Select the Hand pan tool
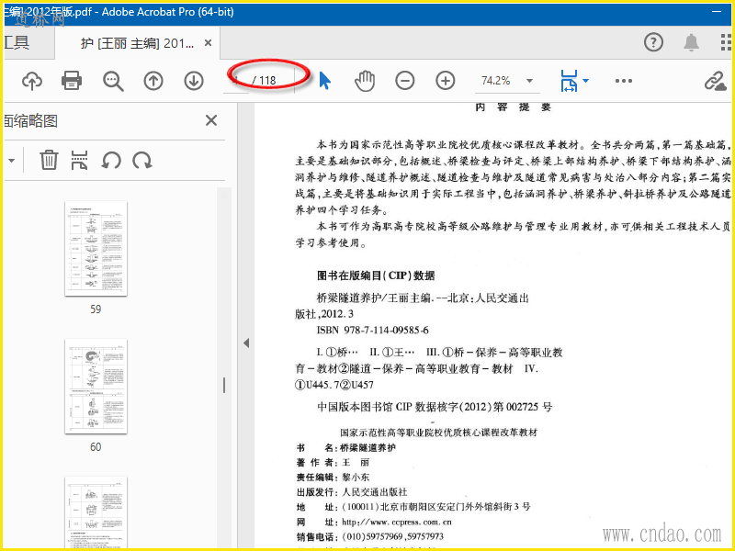735x551 pixels. coord(365,81)
